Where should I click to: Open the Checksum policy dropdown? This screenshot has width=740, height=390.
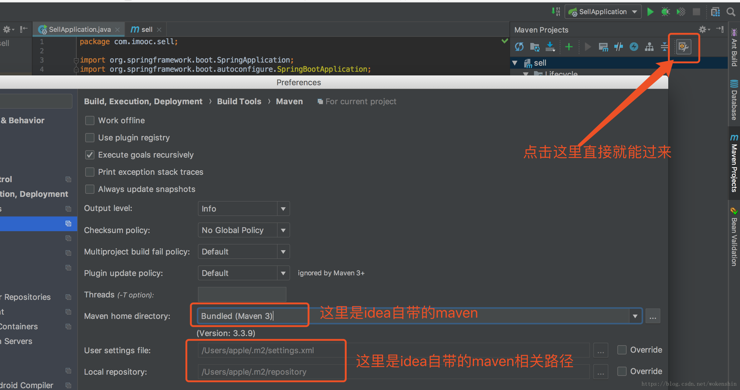244,230
